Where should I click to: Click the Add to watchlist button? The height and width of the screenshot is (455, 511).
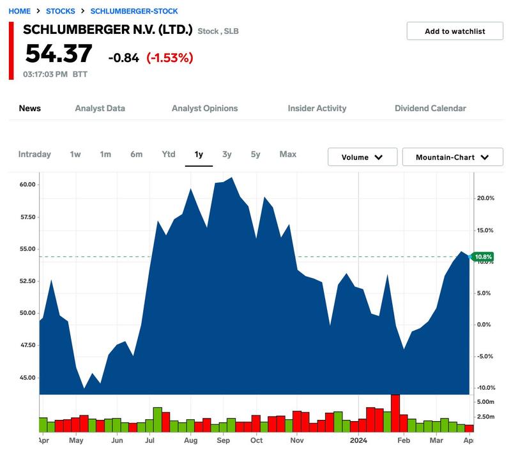tap(455, 31)
